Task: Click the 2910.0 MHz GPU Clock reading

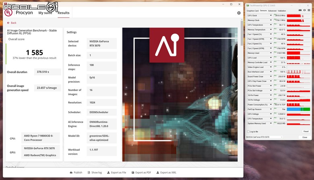Action: tap(280, 15)
